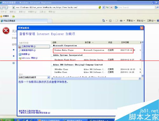
Task: Click the IE Forward navigation button
Action: pyautogui.click(x=6, y=7)
